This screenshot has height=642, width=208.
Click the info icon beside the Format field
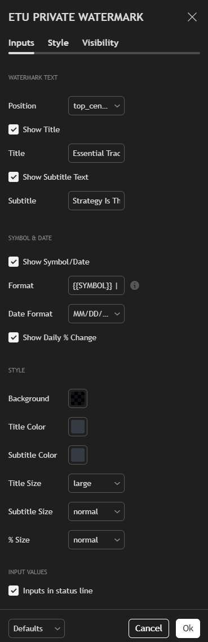click(135, 285)
